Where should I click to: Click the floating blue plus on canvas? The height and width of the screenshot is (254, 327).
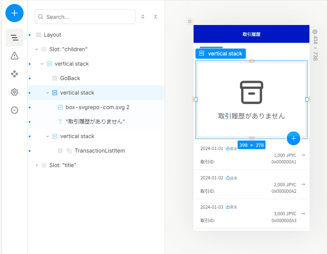(293, 138)
